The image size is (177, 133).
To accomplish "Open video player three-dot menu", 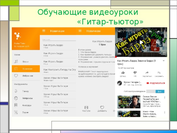I will [x=165, y=32].
